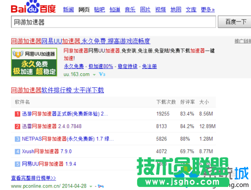251x190 pixels.
Task: Click rank 5 blue number badge
Action: click(x=18, y=164)
